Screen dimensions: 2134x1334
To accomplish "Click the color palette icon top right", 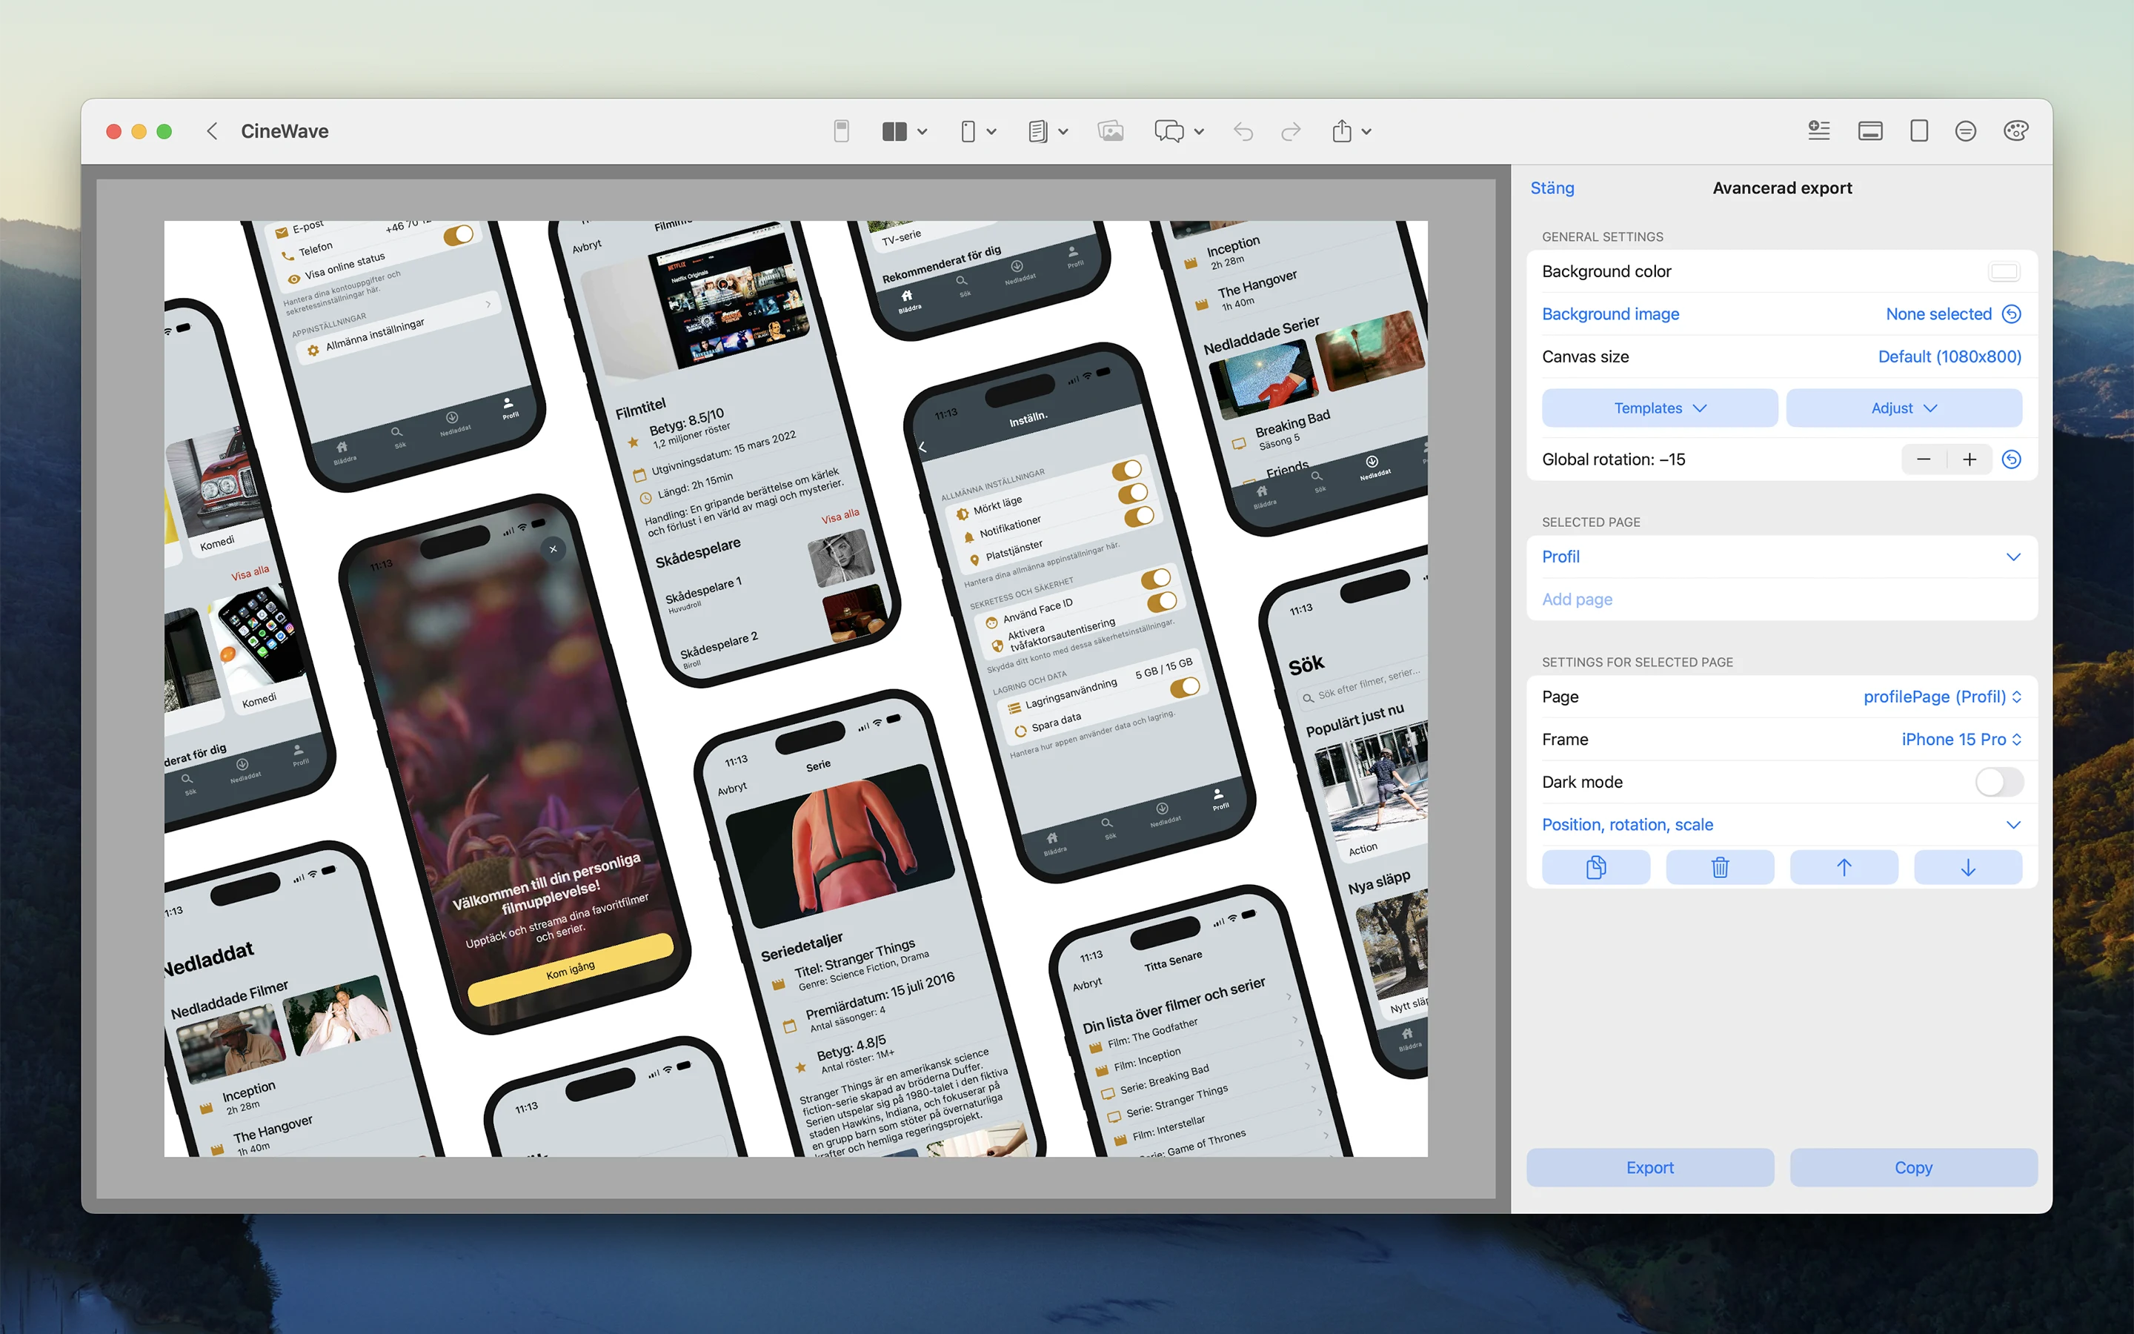I will pos(2017,130).
